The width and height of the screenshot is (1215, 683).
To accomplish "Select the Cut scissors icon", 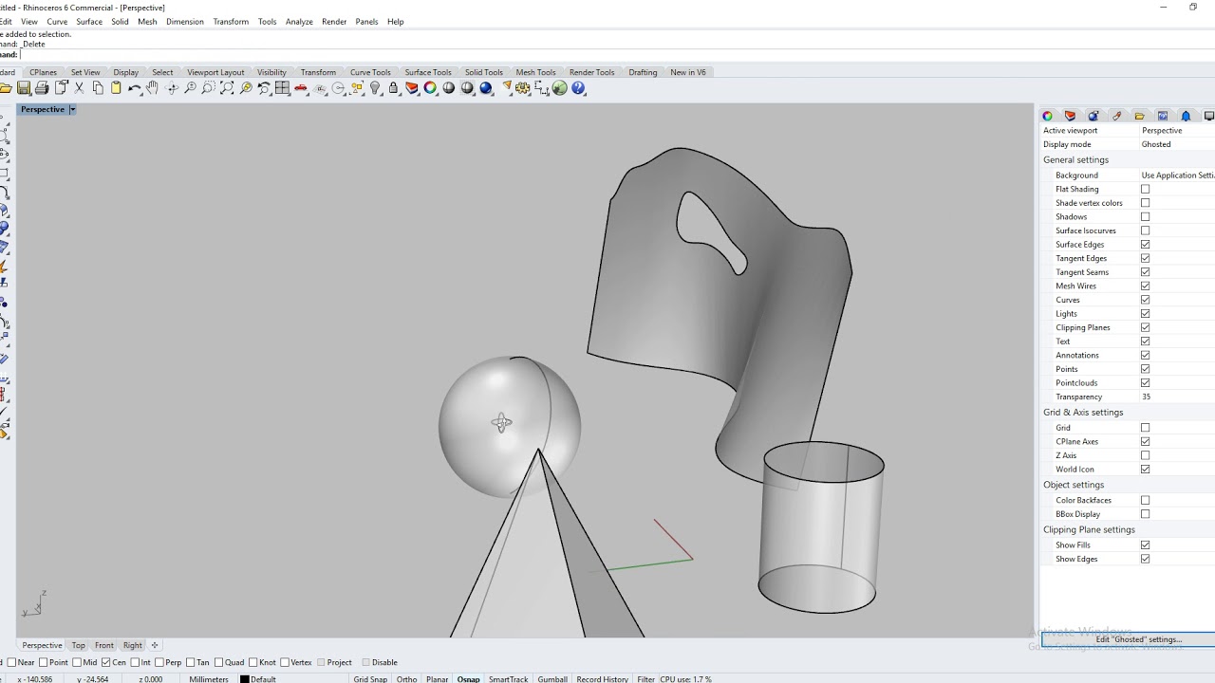I will [79, 88].
